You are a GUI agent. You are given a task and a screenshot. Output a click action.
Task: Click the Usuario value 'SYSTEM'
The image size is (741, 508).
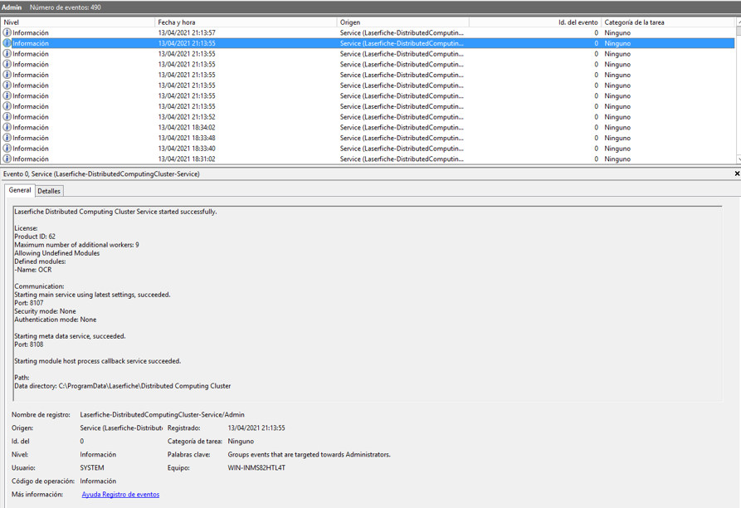(91, 467)
